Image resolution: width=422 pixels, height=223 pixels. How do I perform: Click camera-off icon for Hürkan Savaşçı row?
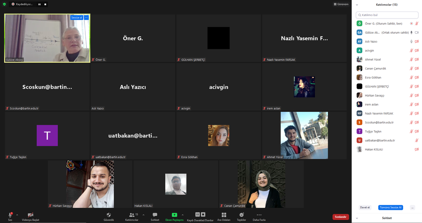(x=417, y=95)
